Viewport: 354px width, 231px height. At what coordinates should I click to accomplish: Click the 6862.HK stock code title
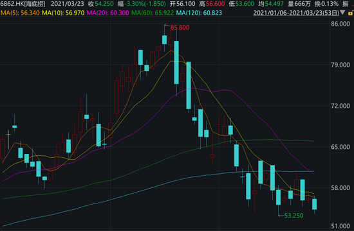click(23, 4)
